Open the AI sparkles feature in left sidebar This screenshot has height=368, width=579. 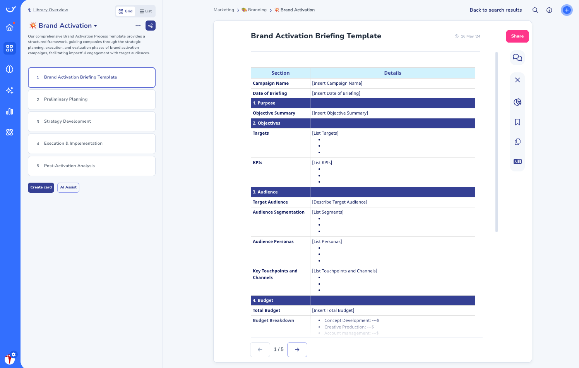pos(10,90)
